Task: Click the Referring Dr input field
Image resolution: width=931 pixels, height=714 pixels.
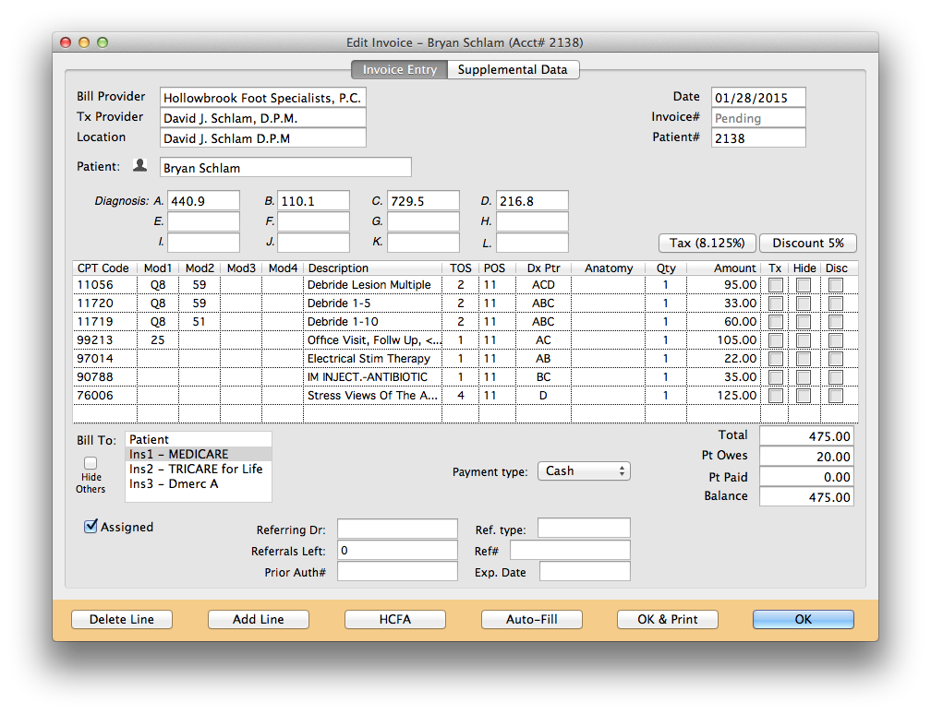Action: [x=397, y=529]
